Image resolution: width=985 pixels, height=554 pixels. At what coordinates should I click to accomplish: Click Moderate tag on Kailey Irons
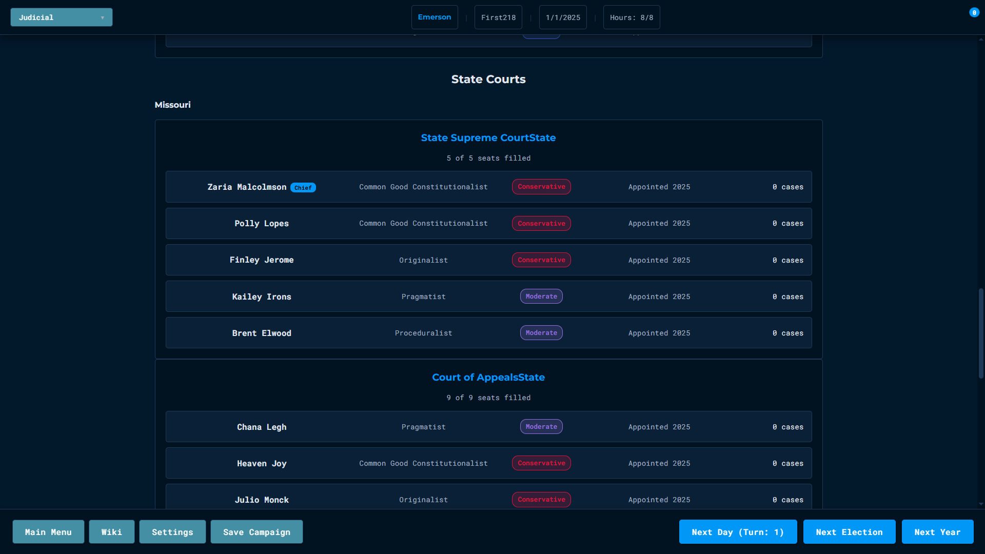tap(541, 296)
